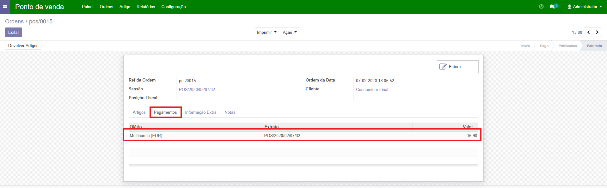Image resolution: width=607 pixels, height=188 pixels.
Task: Expand the Imprimir dropdown
Action: [x=267, y=32]
